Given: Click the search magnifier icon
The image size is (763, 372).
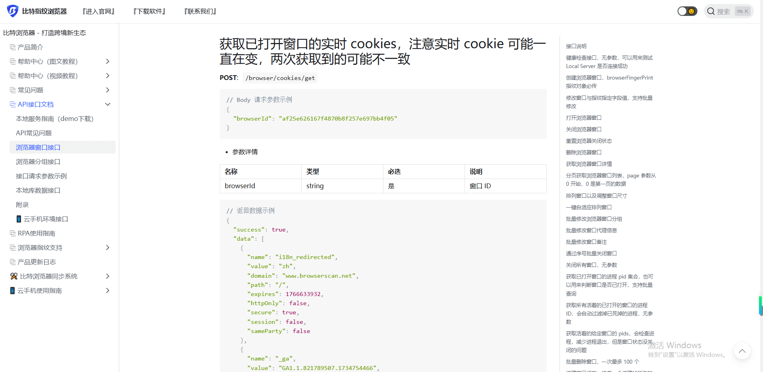Looking at the screenshot, I should pos(711,11).
